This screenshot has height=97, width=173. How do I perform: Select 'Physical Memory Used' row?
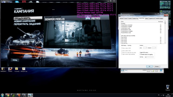[x=143, y=30]
